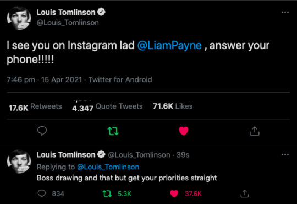Click the verified badge beside reply author name
This screenshot has width=297, height=204.
click(x=101, y=154)
